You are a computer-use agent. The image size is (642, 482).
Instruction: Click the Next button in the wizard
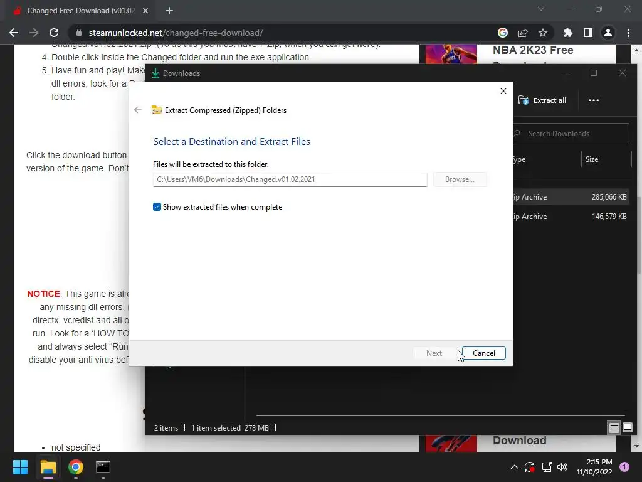coord(434,353)
